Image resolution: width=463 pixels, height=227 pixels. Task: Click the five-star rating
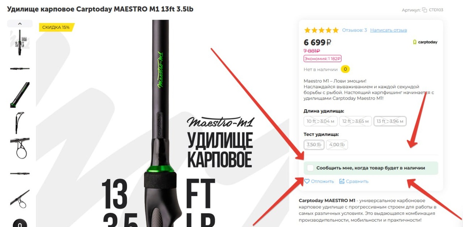321,30
